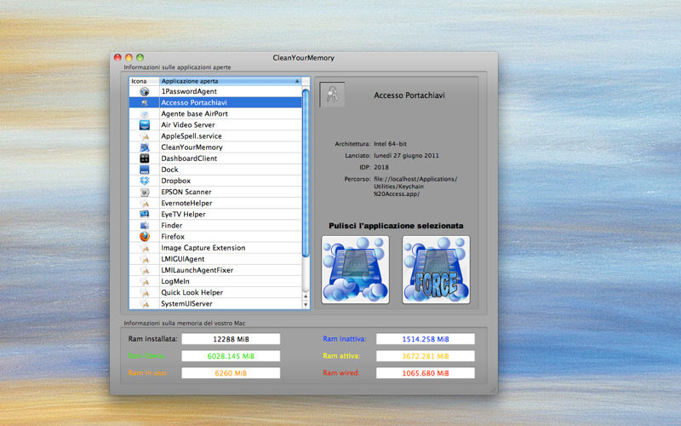The width and height of the screenshot is (681, 426).
Task: Click the CleanYourMemory list icon
Action: [x=145, y=147]
